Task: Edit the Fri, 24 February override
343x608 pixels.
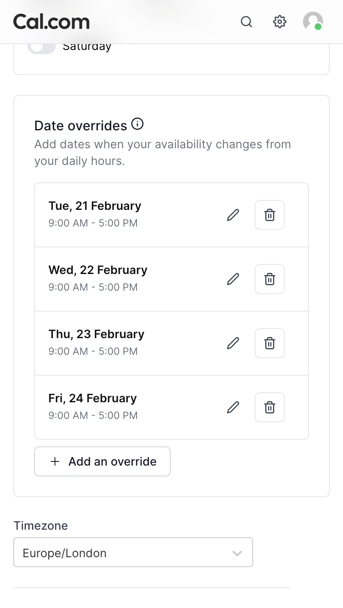Action: 233,407
